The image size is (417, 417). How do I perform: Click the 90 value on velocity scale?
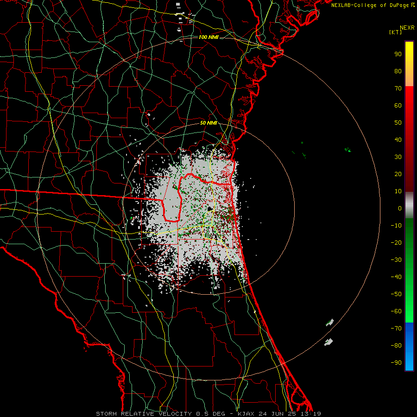(398, 54)
